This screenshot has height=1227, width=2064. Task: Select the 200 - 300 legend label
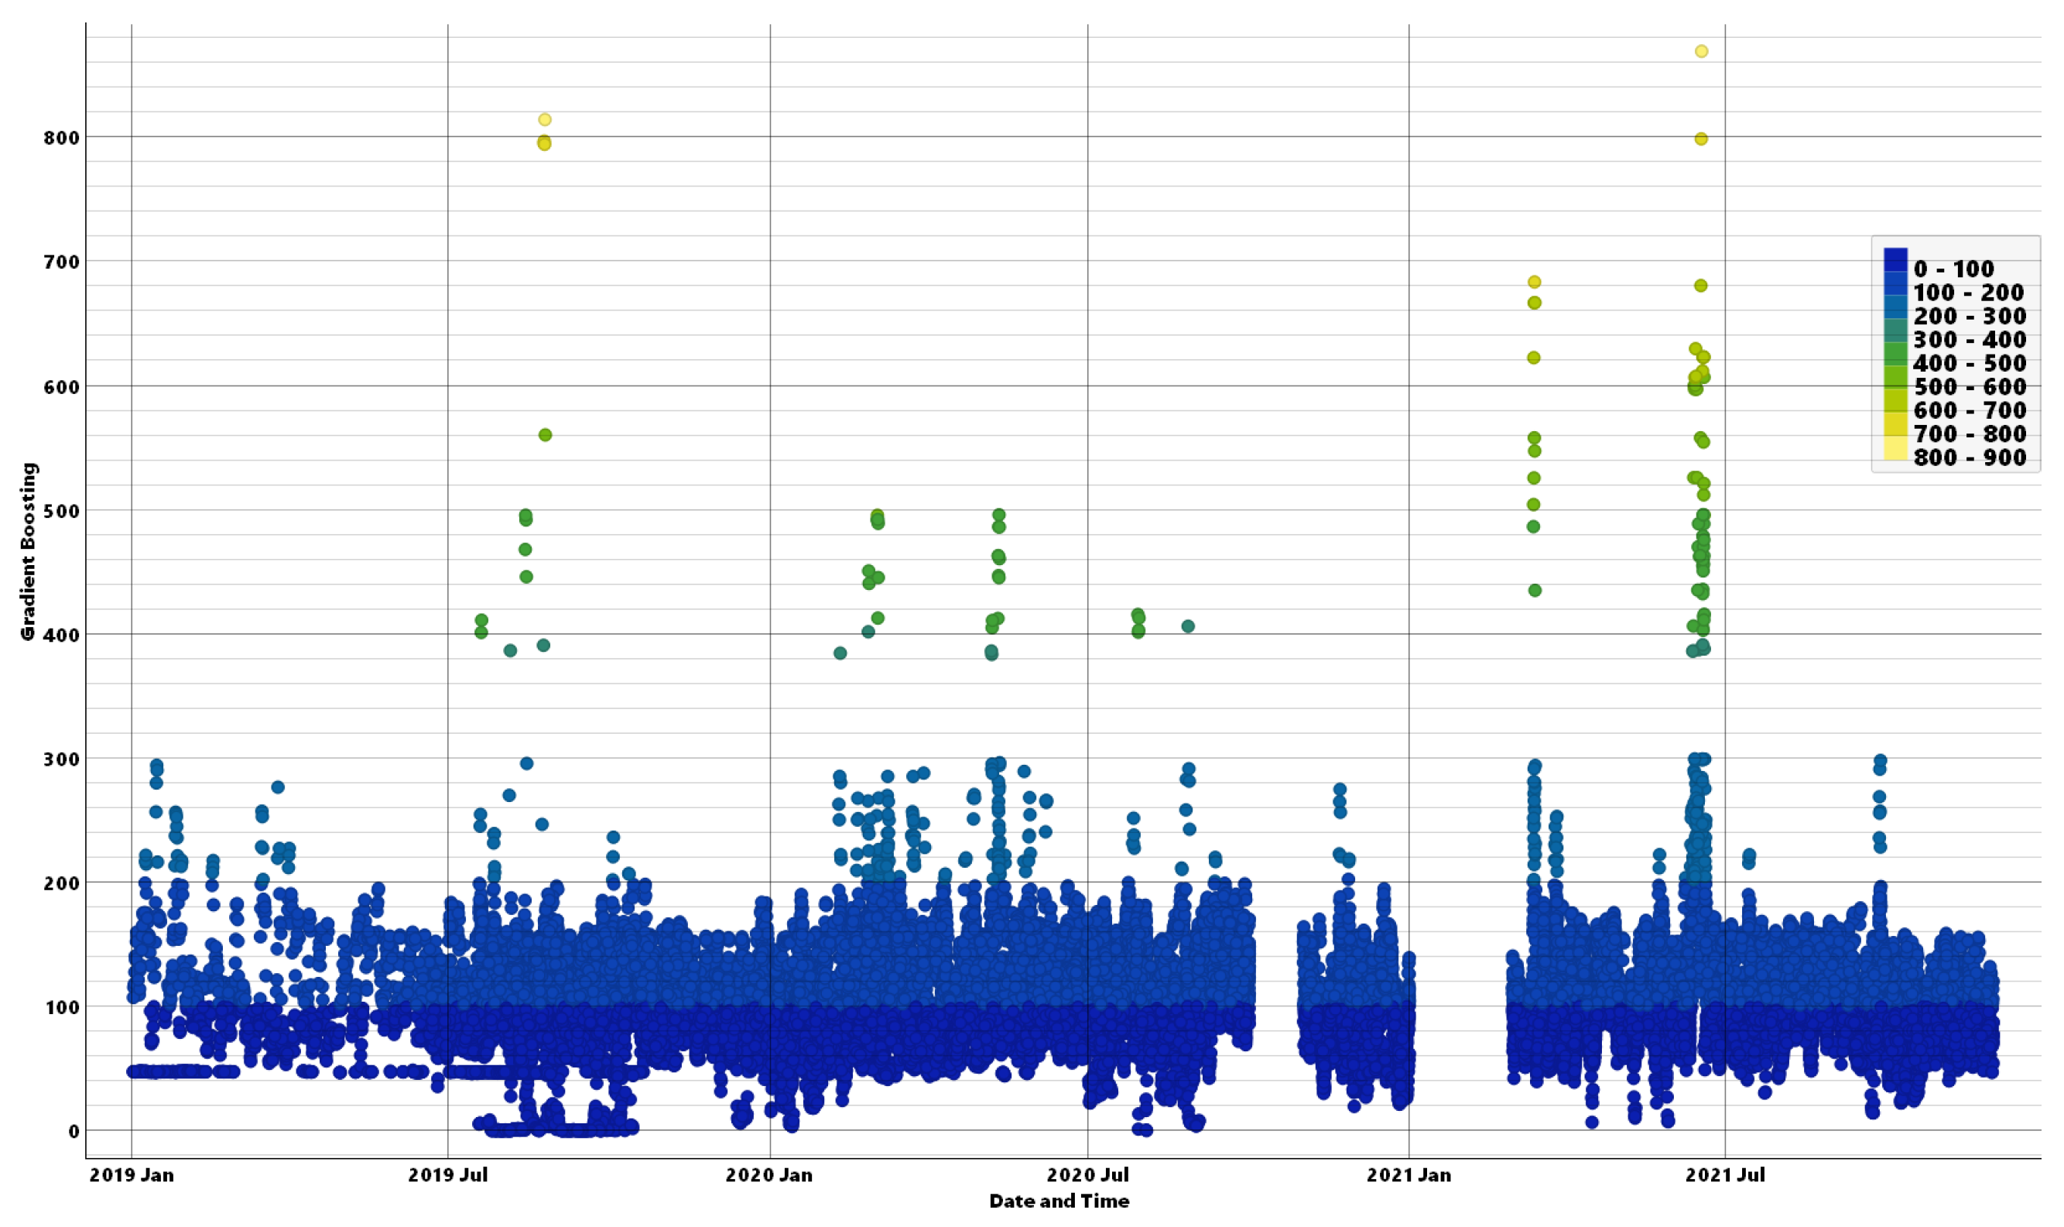(1969, 316)
